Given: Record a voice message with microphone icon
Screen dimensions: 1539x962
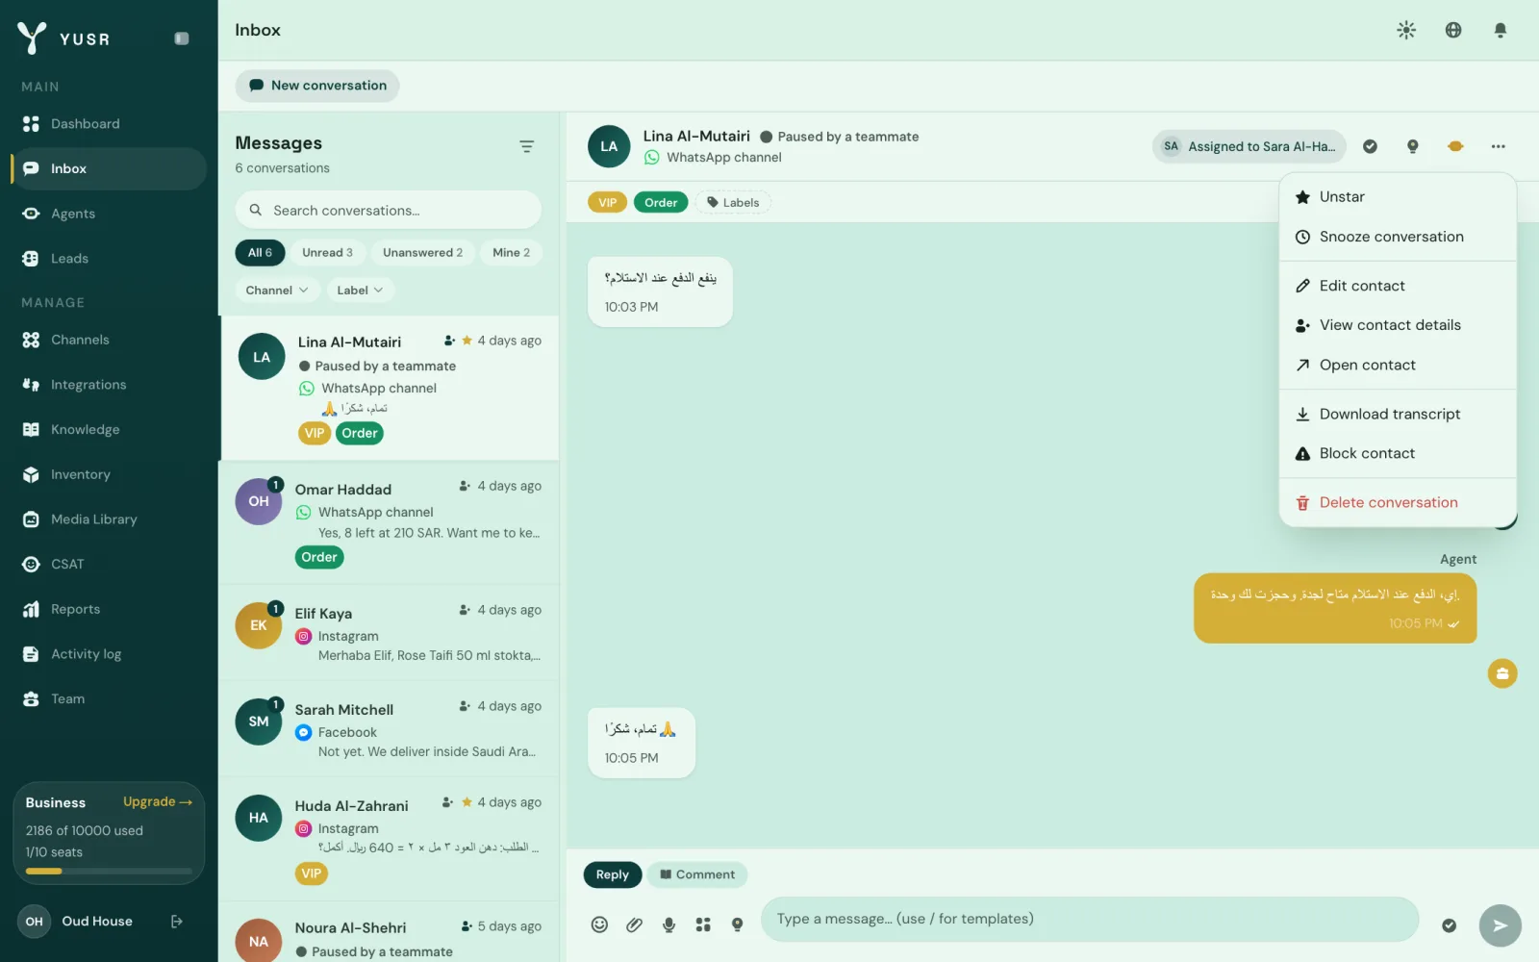Looking at the screenshot, I should tap(669, 924).
